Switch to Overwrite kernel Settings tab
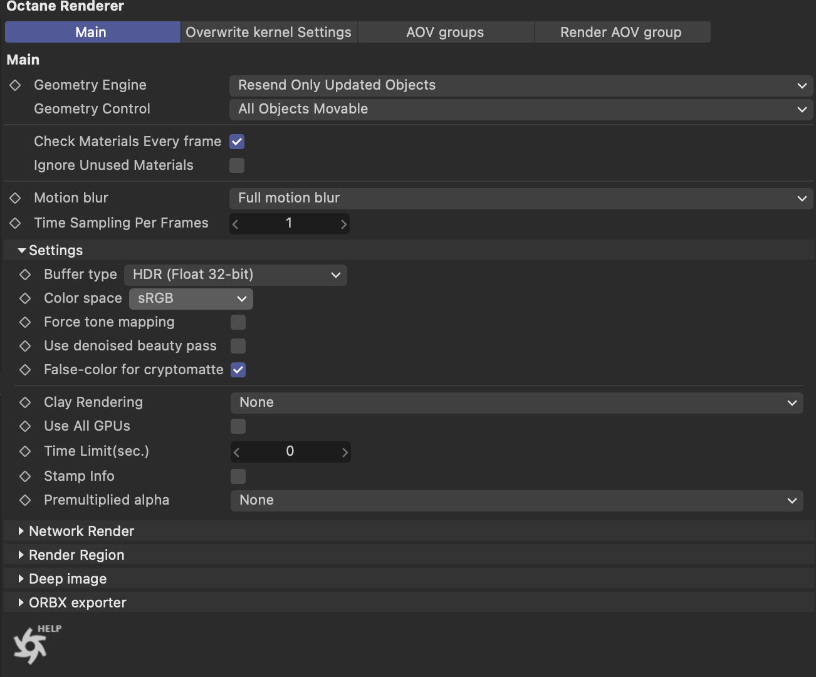Screen dimensions: 816x677 (x=269, y=32)
